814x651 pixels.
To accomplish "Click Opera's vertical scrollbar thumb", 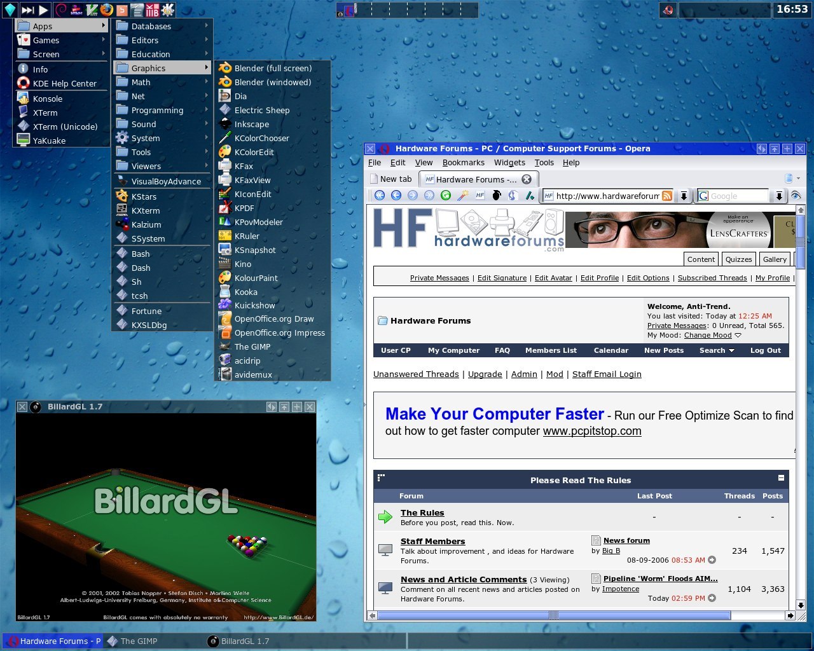I will pyautogui.click(x=801, y=242).
